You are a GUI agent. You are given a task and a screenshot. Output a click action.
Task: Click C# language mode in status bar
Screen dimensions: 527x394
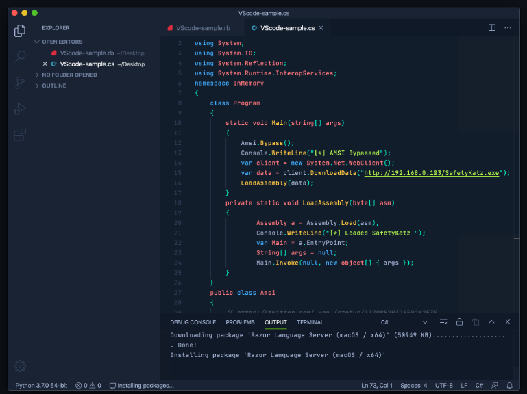[x=479, y=386]
